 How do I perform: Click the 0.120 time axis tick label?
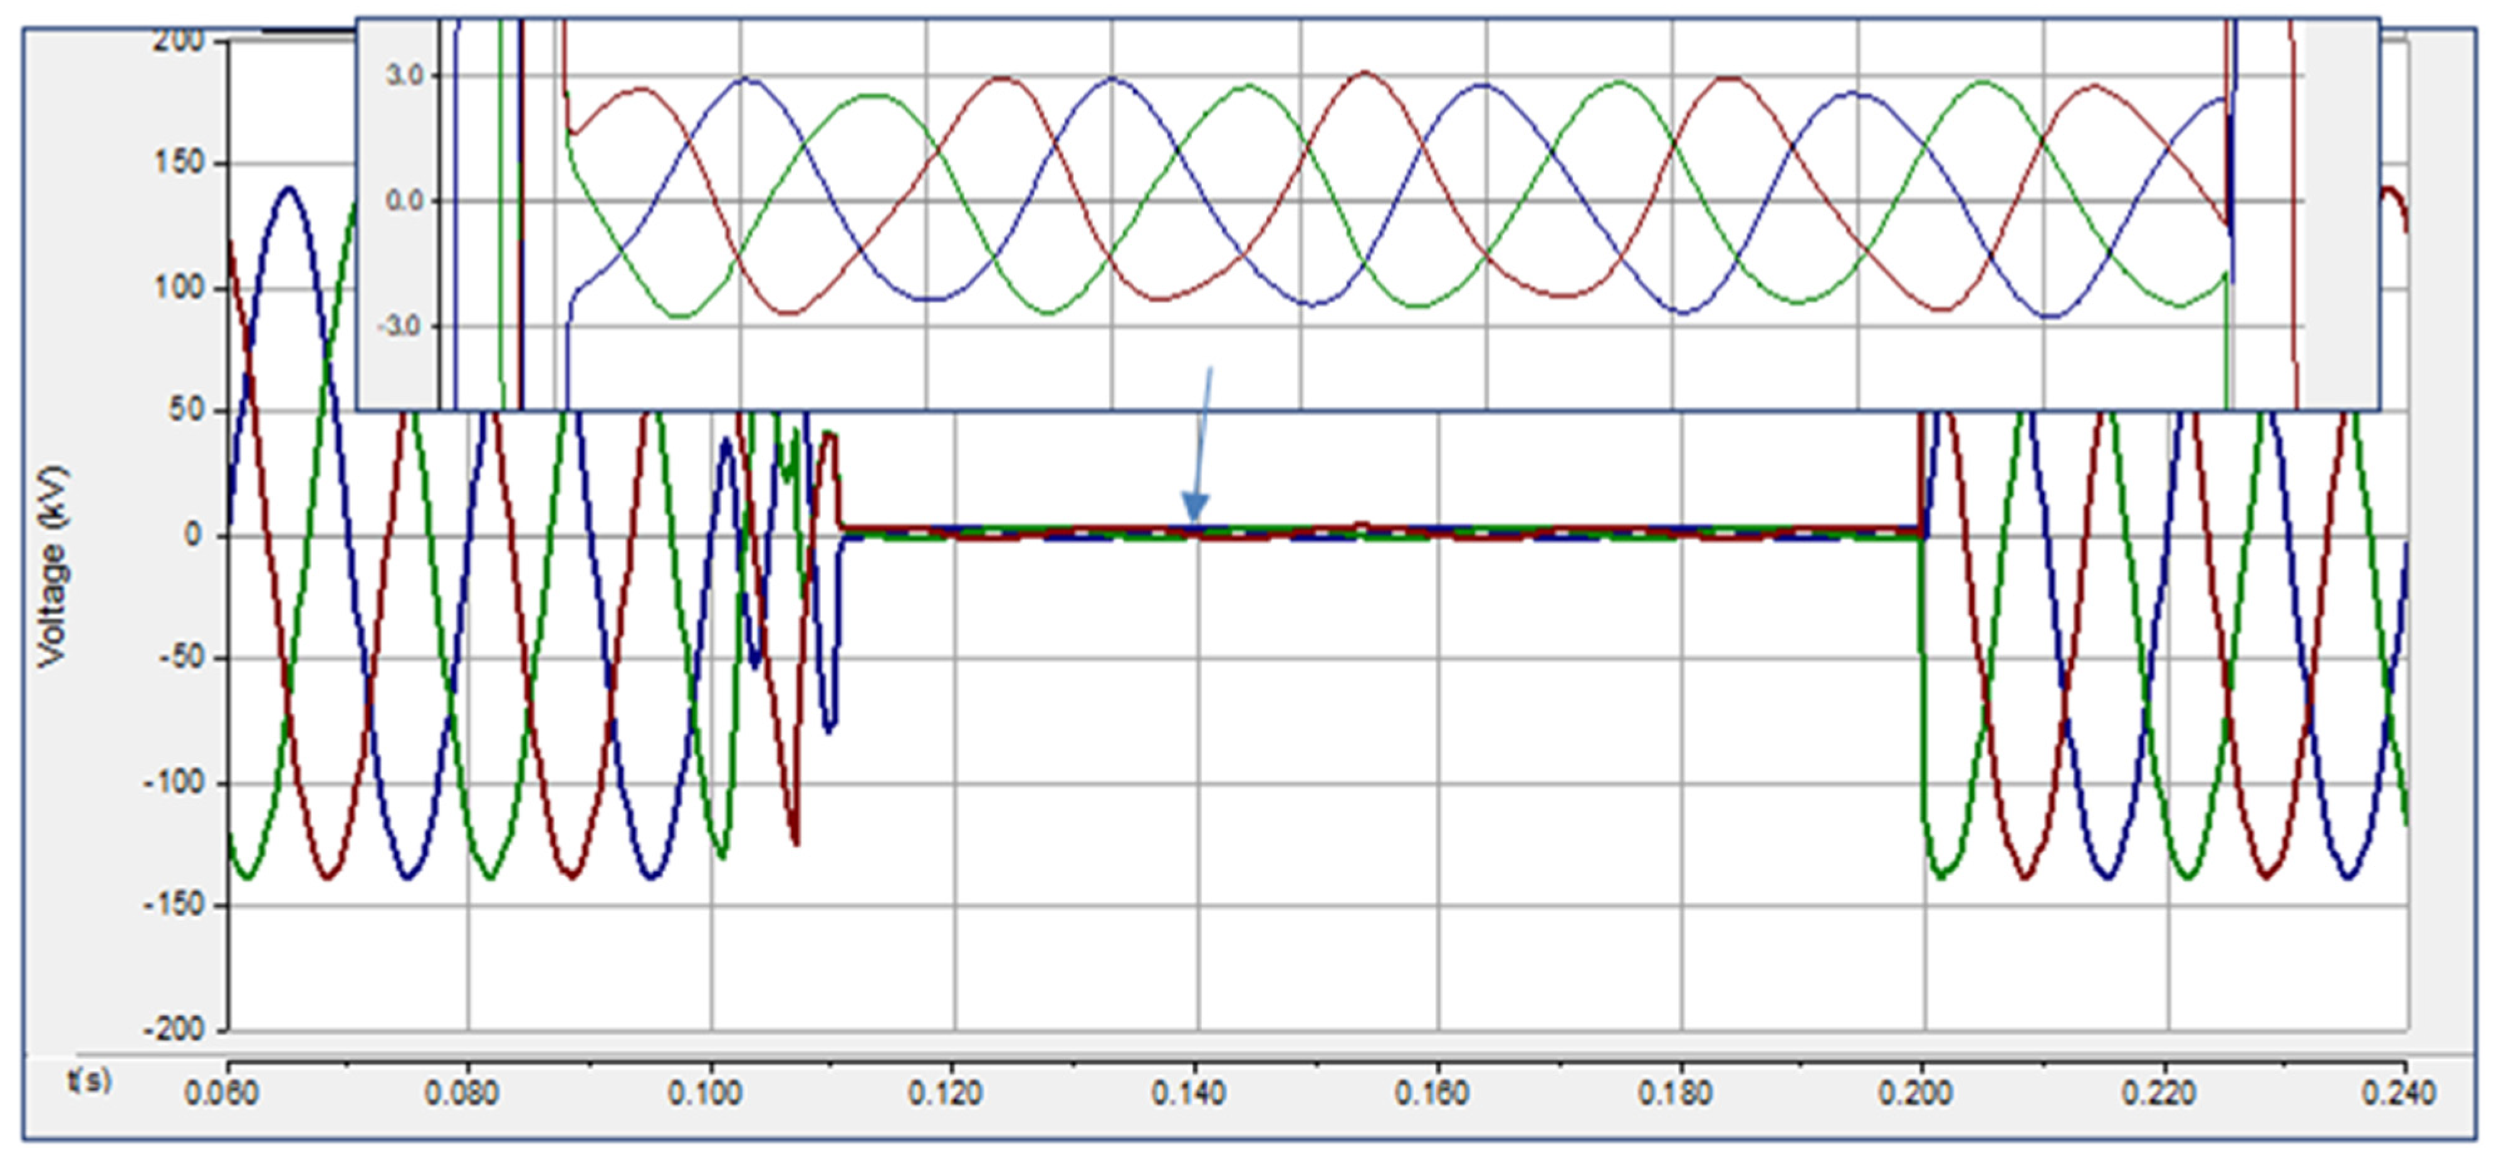946,1093
